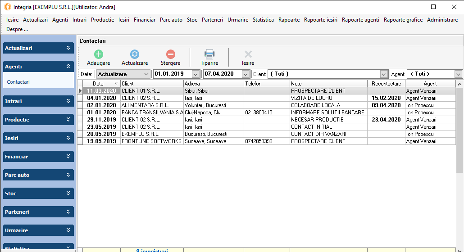Click the Iesire X icon in toolbar
The height and width of the screenshot is (252, 464).
pos(248,54)
